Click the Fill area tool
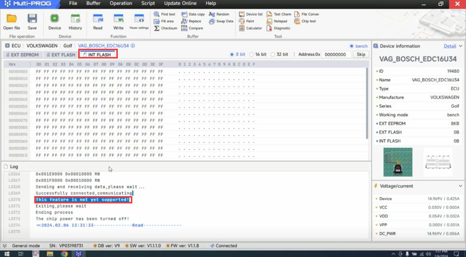This screenshot has height=257, width=466. pos(164,21)
